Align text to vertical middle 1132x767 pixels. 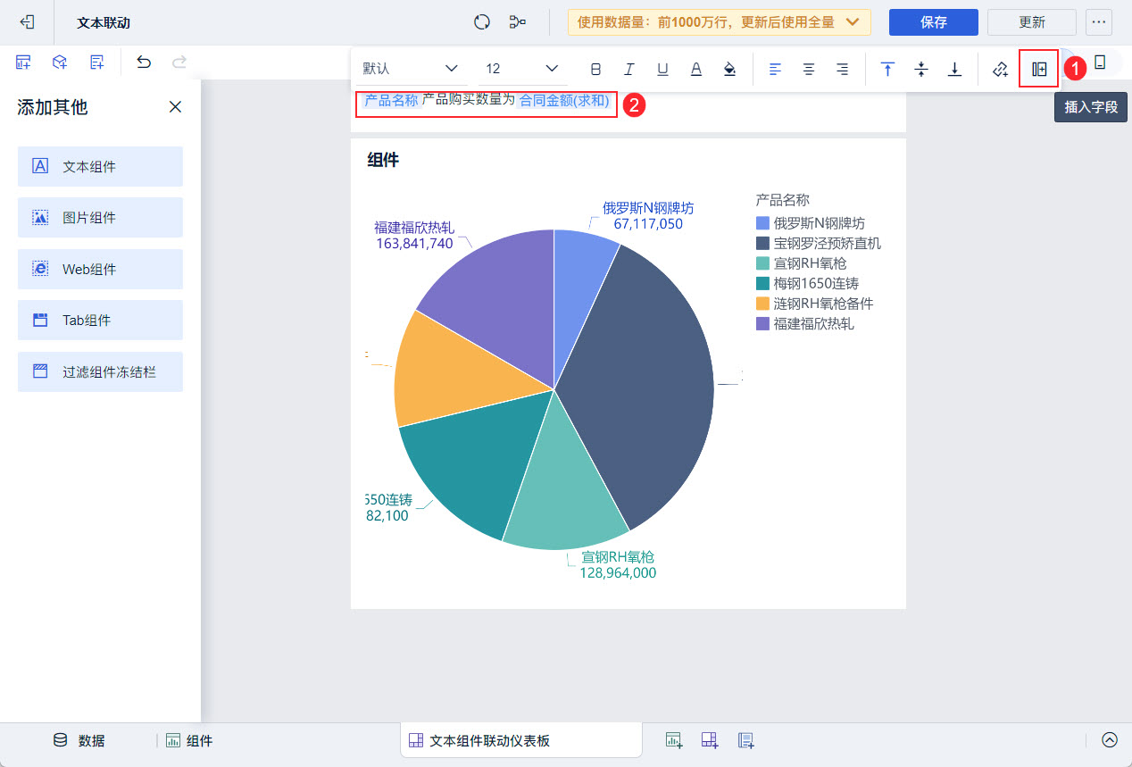pyautogui.click(x=921, y=69)
